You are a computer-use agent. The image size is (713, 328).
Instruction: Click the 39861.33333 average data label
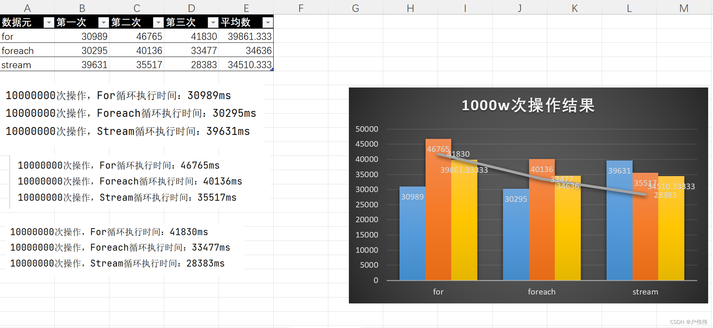click(464, 170)
